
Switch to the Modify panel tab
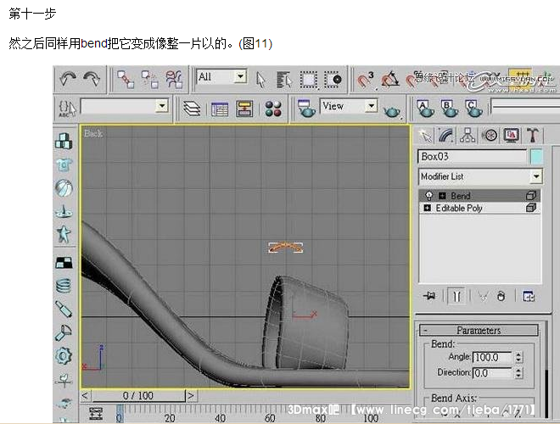[x=446, y=136]
